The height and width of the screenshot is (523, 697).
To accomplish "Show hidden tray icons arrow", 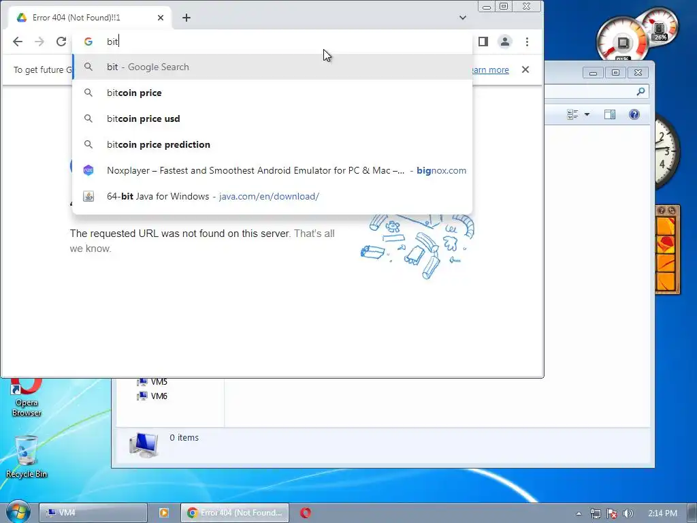I will pos(579,513).
